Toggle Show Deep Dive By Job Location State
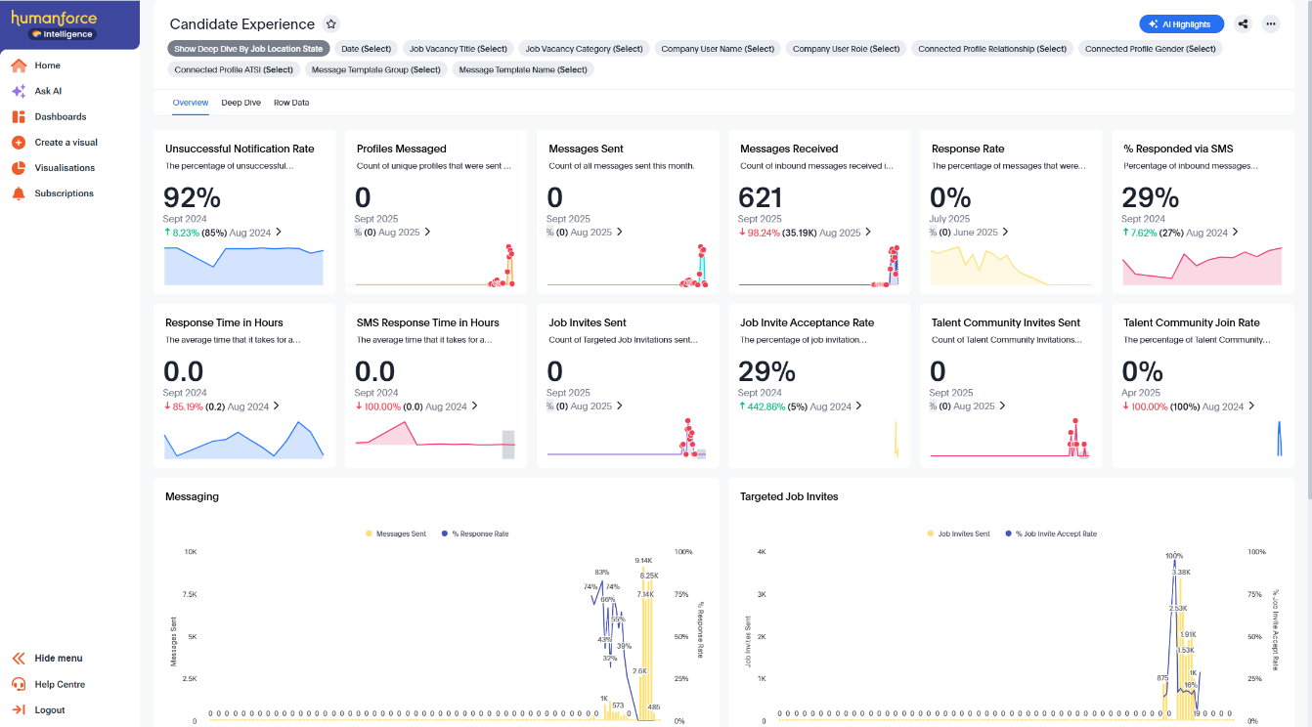Viewport: 1312px width, 727px height. 246,47
